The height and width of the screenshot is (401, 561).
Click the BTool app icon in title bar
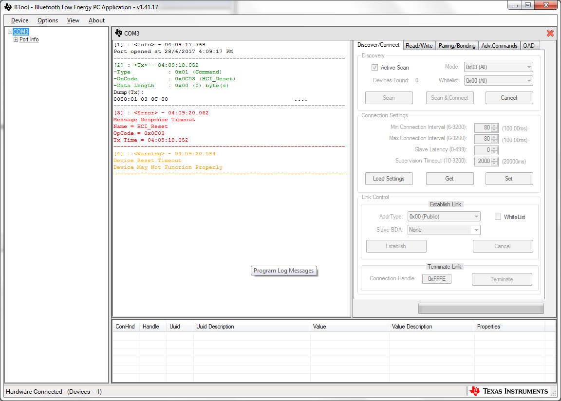coord(8,7)
